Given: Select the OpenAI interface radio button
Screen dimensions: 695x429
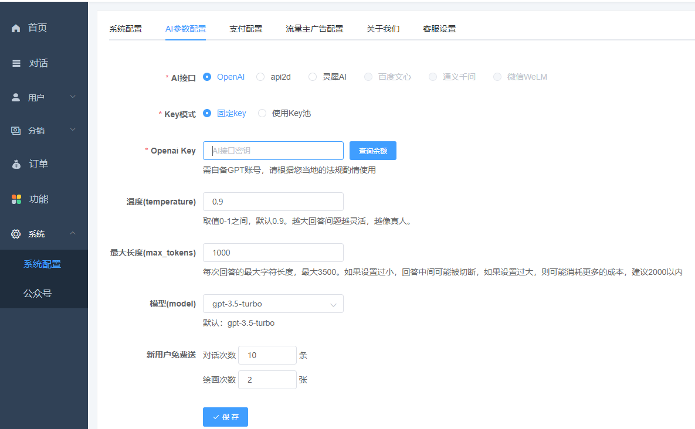Looking at the screenshot, I should click(x=208, y=77).
